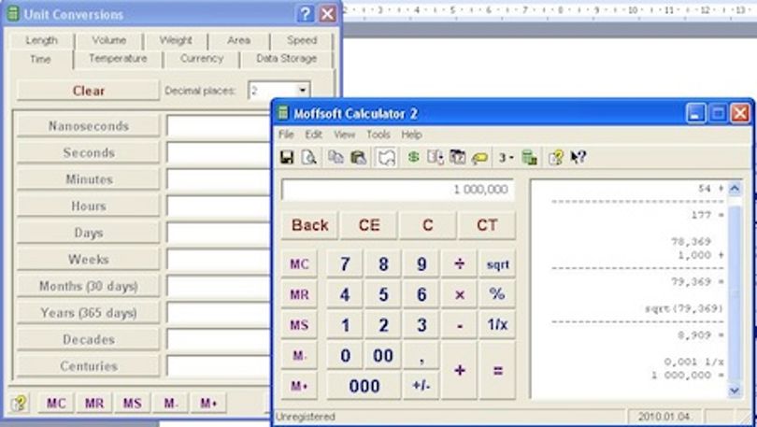Click the yellow tag comment icon
This screenshot has width=757, height=427.
coord(479,158)
